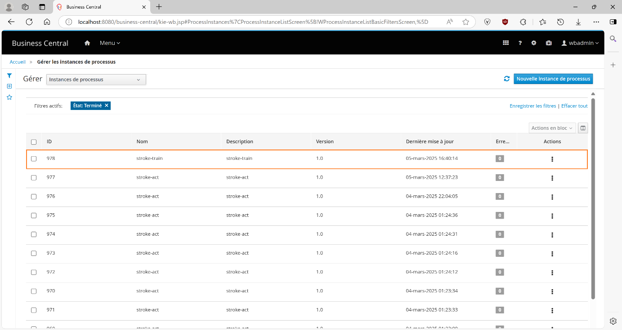The height and width of the screenshot is (330, 622).
Task: Open the admin toolkit icon
Action: point(548,43)
